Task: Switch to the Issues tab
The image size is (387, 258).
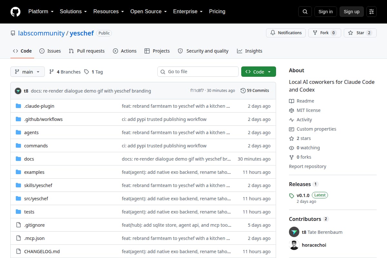Action: point(50,51)
